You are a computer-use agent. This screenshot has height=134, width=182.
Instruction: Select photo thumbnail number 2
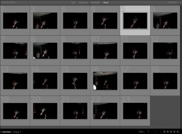point(45,21)
